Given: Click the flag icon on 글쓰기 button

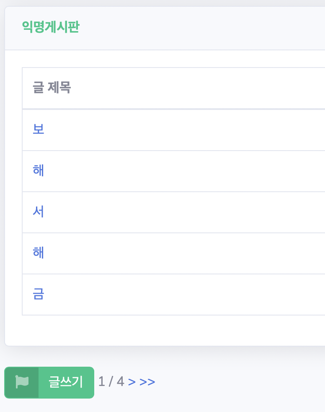Looking at the screenshot, I should 22,382.
